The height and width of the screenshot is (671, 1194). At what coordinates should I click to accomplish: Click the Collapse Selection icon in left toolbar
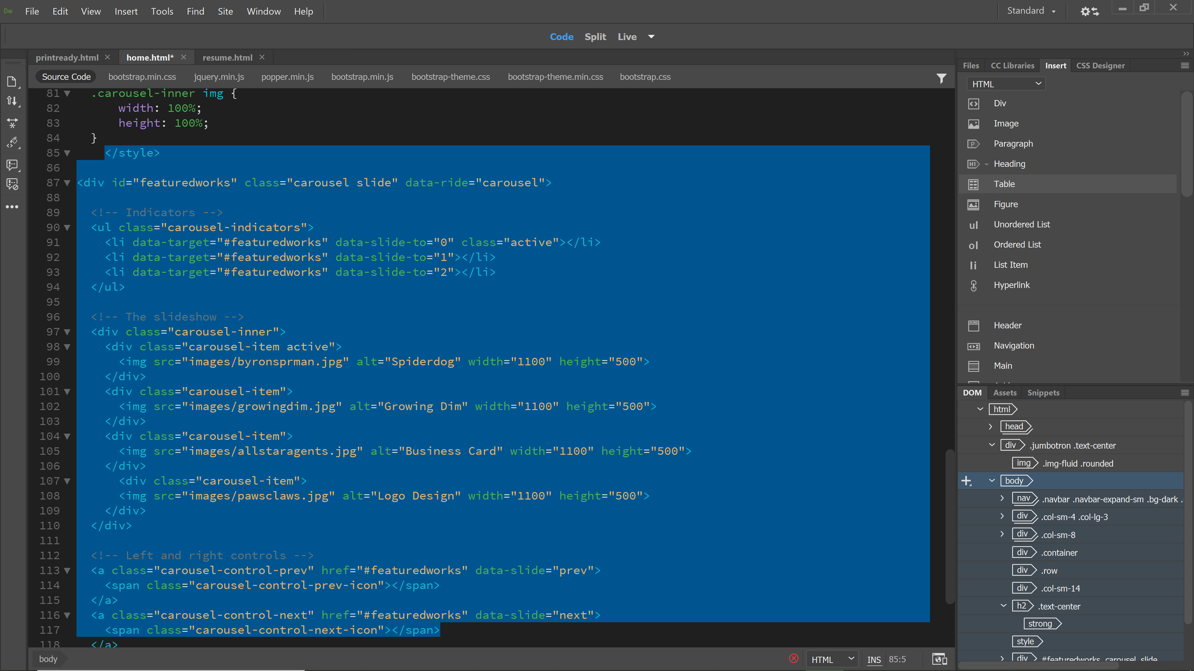(x=12, y=123)
